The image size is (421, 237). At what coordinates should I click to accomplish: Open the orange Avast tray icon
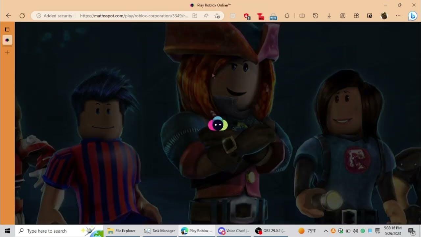[x=333, y=231]
